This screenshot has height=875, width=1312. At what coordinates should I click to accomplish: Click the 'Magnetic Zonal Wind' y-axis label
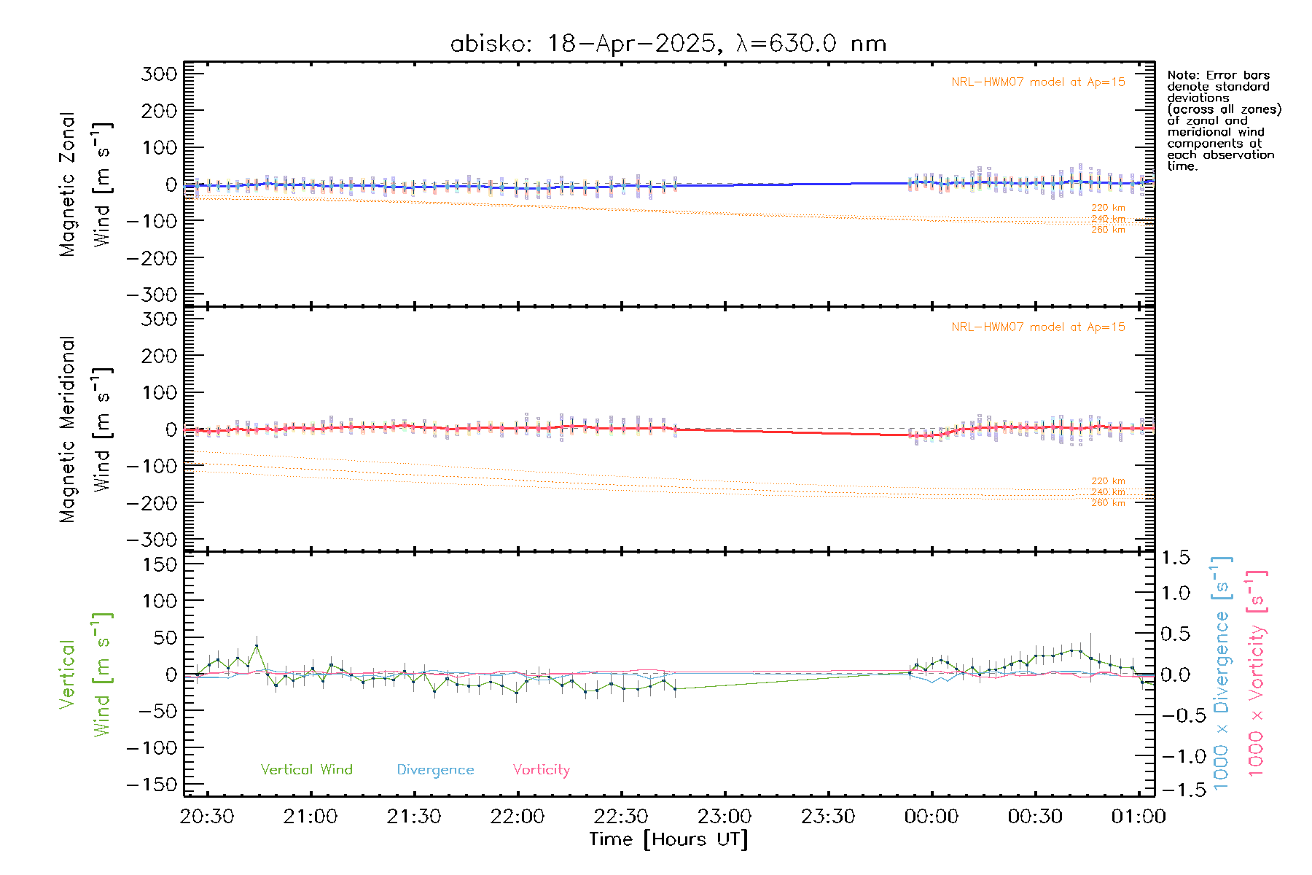click(84, 184)
